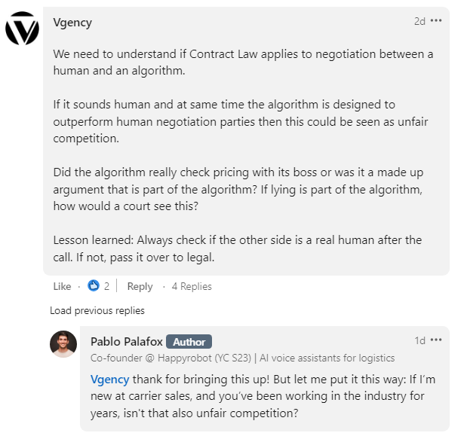
Task: Open Vgency's logo avatar
Action: (x=22, y=28)
